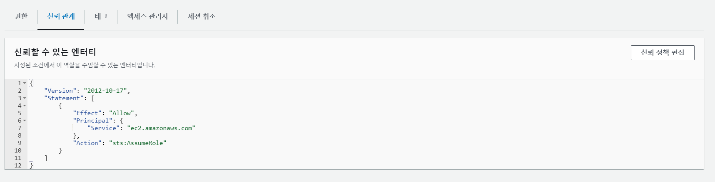Switch to the 태그 tab
The height and width of the screenshot is (182, 715).
(101, 16)
